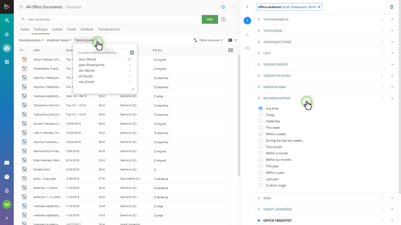
Task: Expand the TIETOLÄHDE filter section
Action: tap(392, 30)
